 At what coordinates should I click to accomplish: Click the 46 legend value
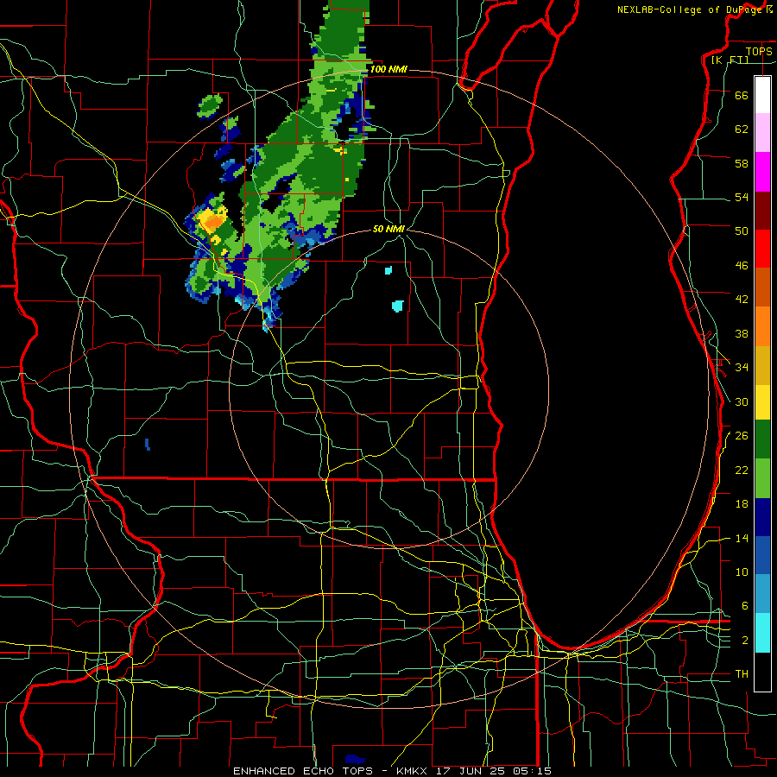(x=742, y=265)
